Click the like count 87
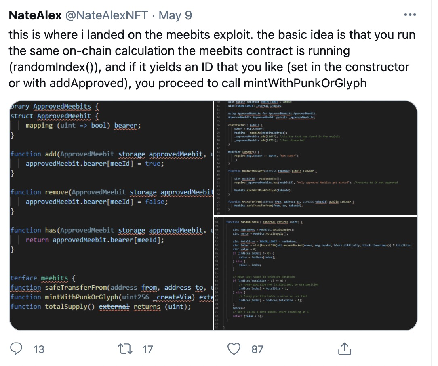The width and height of the screenshot is (438, 366). 257,349
